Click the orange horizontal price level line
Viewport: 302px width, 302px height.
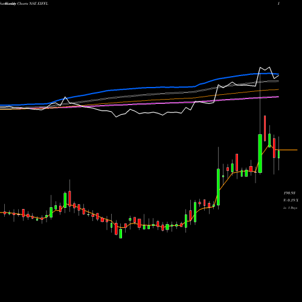pyautogui.click(x=288, y=150)
